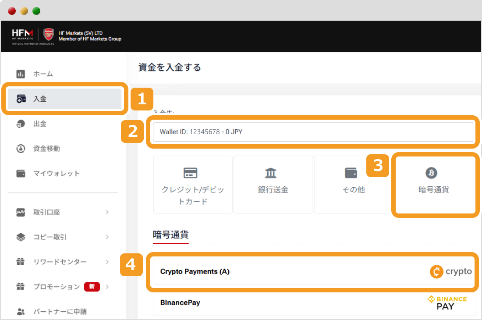Open the Wallet ID selection dropdown
This screenshot has height=320, width=482.
pyautogui.click(x=313, y=132)
